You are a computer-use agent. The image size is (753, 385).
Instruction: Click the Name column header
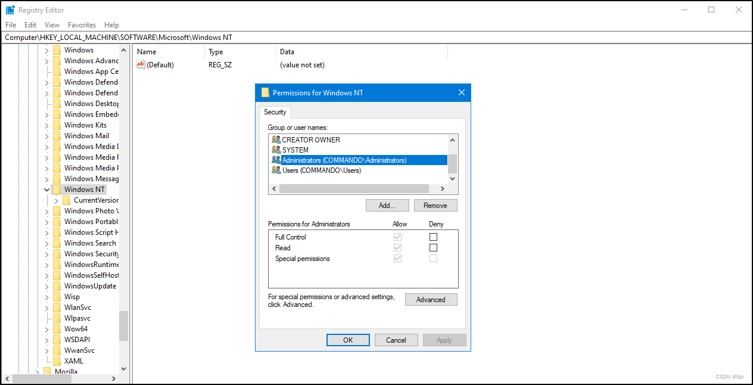point(169,52)
